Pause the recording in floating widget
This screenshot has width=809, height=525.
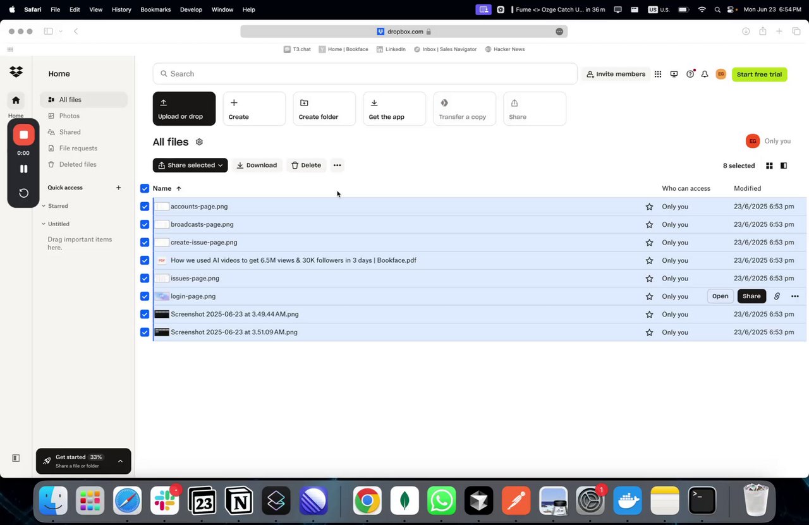click(x=23, y=169)
